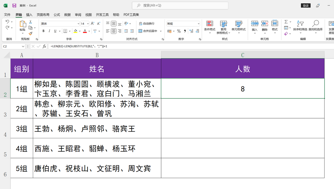Switch to the 公式 tab

coord(57,15)
